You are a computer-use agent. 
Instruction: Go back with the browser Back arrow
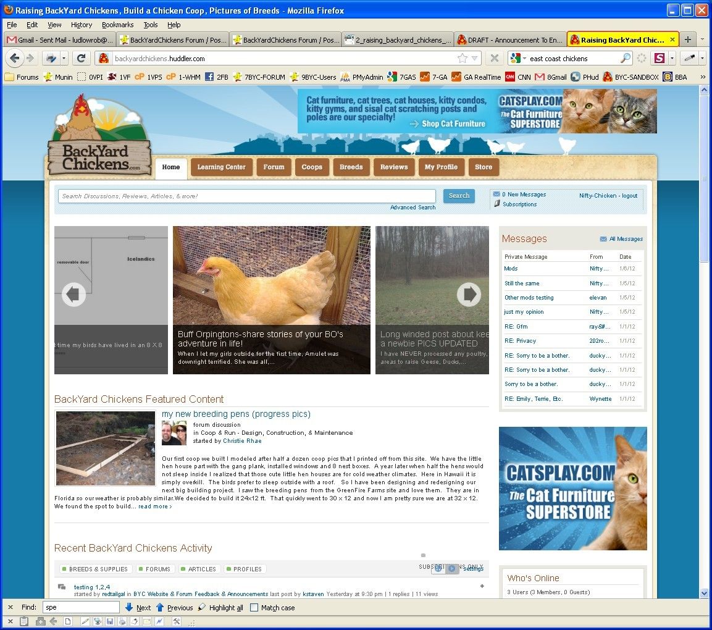tap(15, 58)
